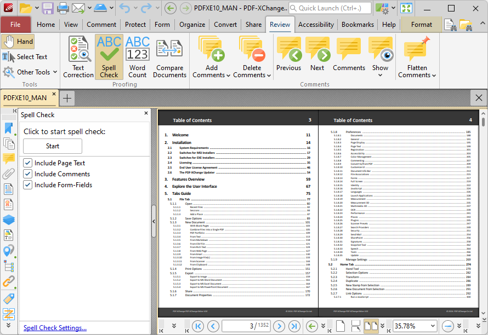
Task: Disable Include Form-Fields option
Action: (27, 185)
